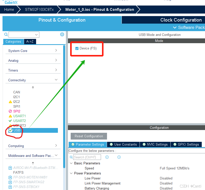The image size is (205, 190).
Task: Click in the parameter Search (Ctrl+F) field
Action: coord(87,157)
